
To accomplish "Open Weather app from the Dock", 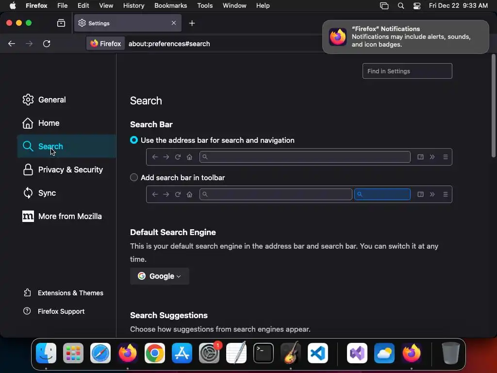I will pyautogui.click(x=384, y=353).
